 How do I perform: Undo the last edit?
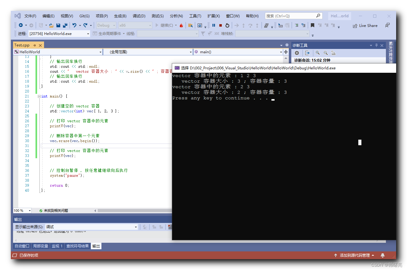click(74, 25)
